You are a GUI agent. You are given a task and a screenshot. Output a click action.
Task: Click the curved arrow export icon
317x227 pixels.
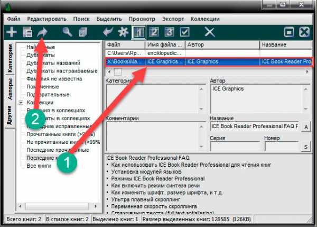42,32
